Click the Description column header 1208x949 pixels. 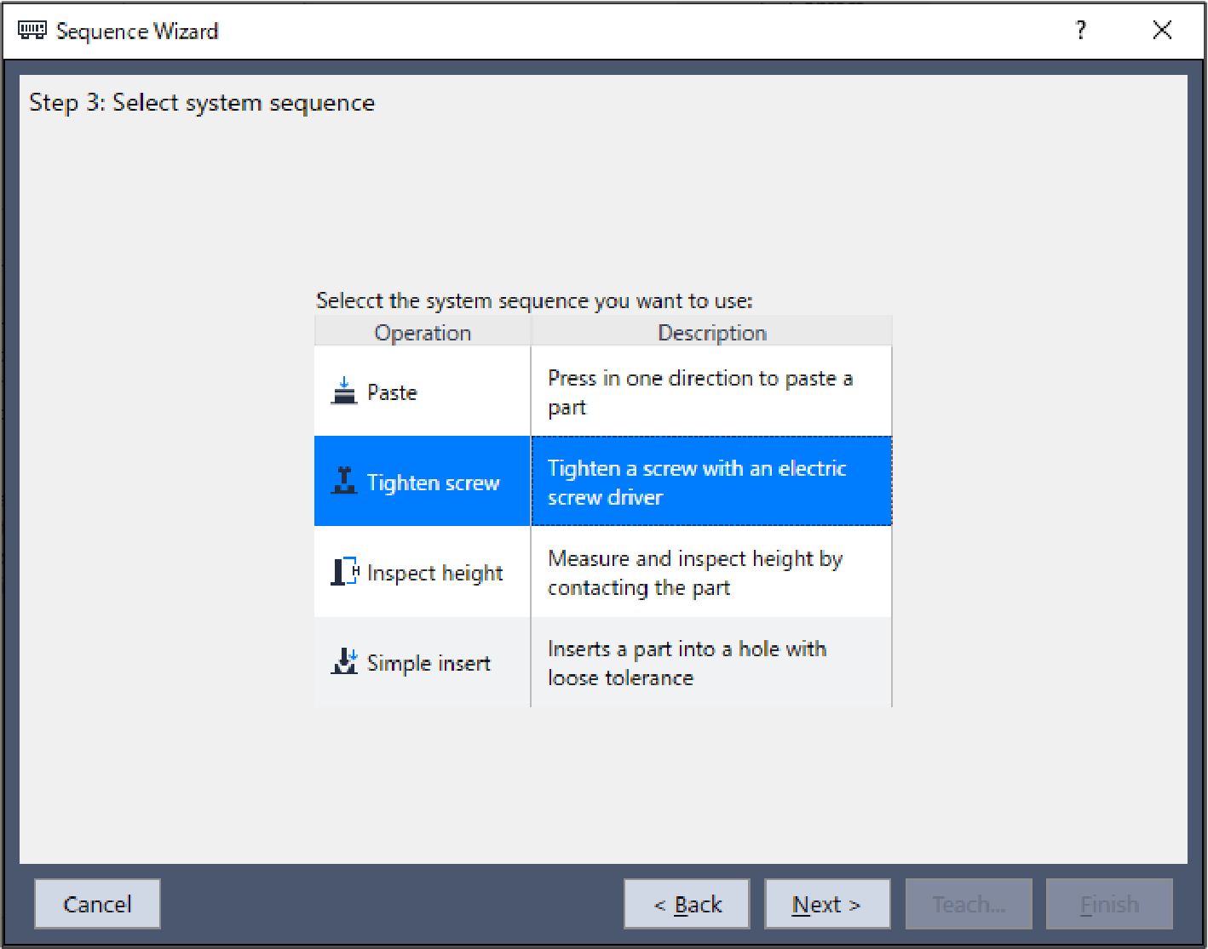[x=711, y=333]
